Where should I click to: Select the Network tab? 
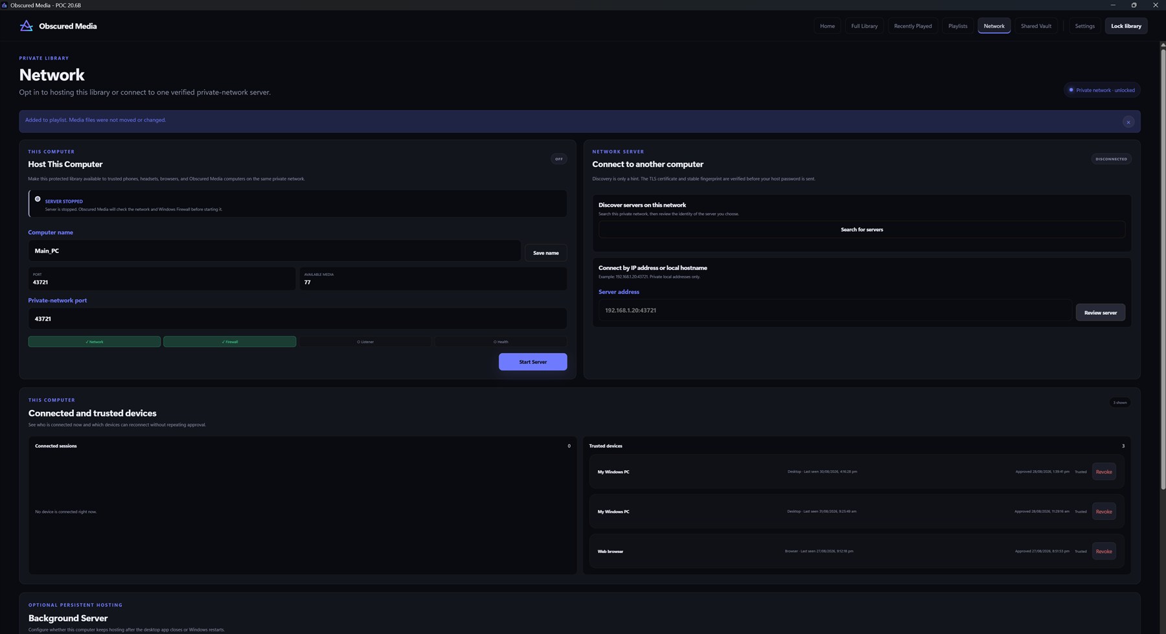pos(994,26)
